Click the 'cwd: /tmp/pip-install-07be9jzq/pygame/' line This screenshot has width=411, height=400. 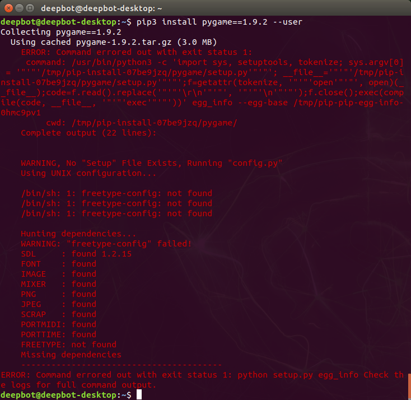[142, 123]
